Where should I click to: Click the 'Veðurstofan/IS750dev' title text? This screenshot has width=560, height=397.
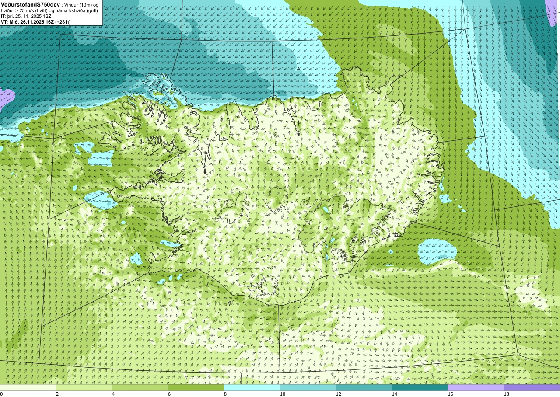click(30, 4)
